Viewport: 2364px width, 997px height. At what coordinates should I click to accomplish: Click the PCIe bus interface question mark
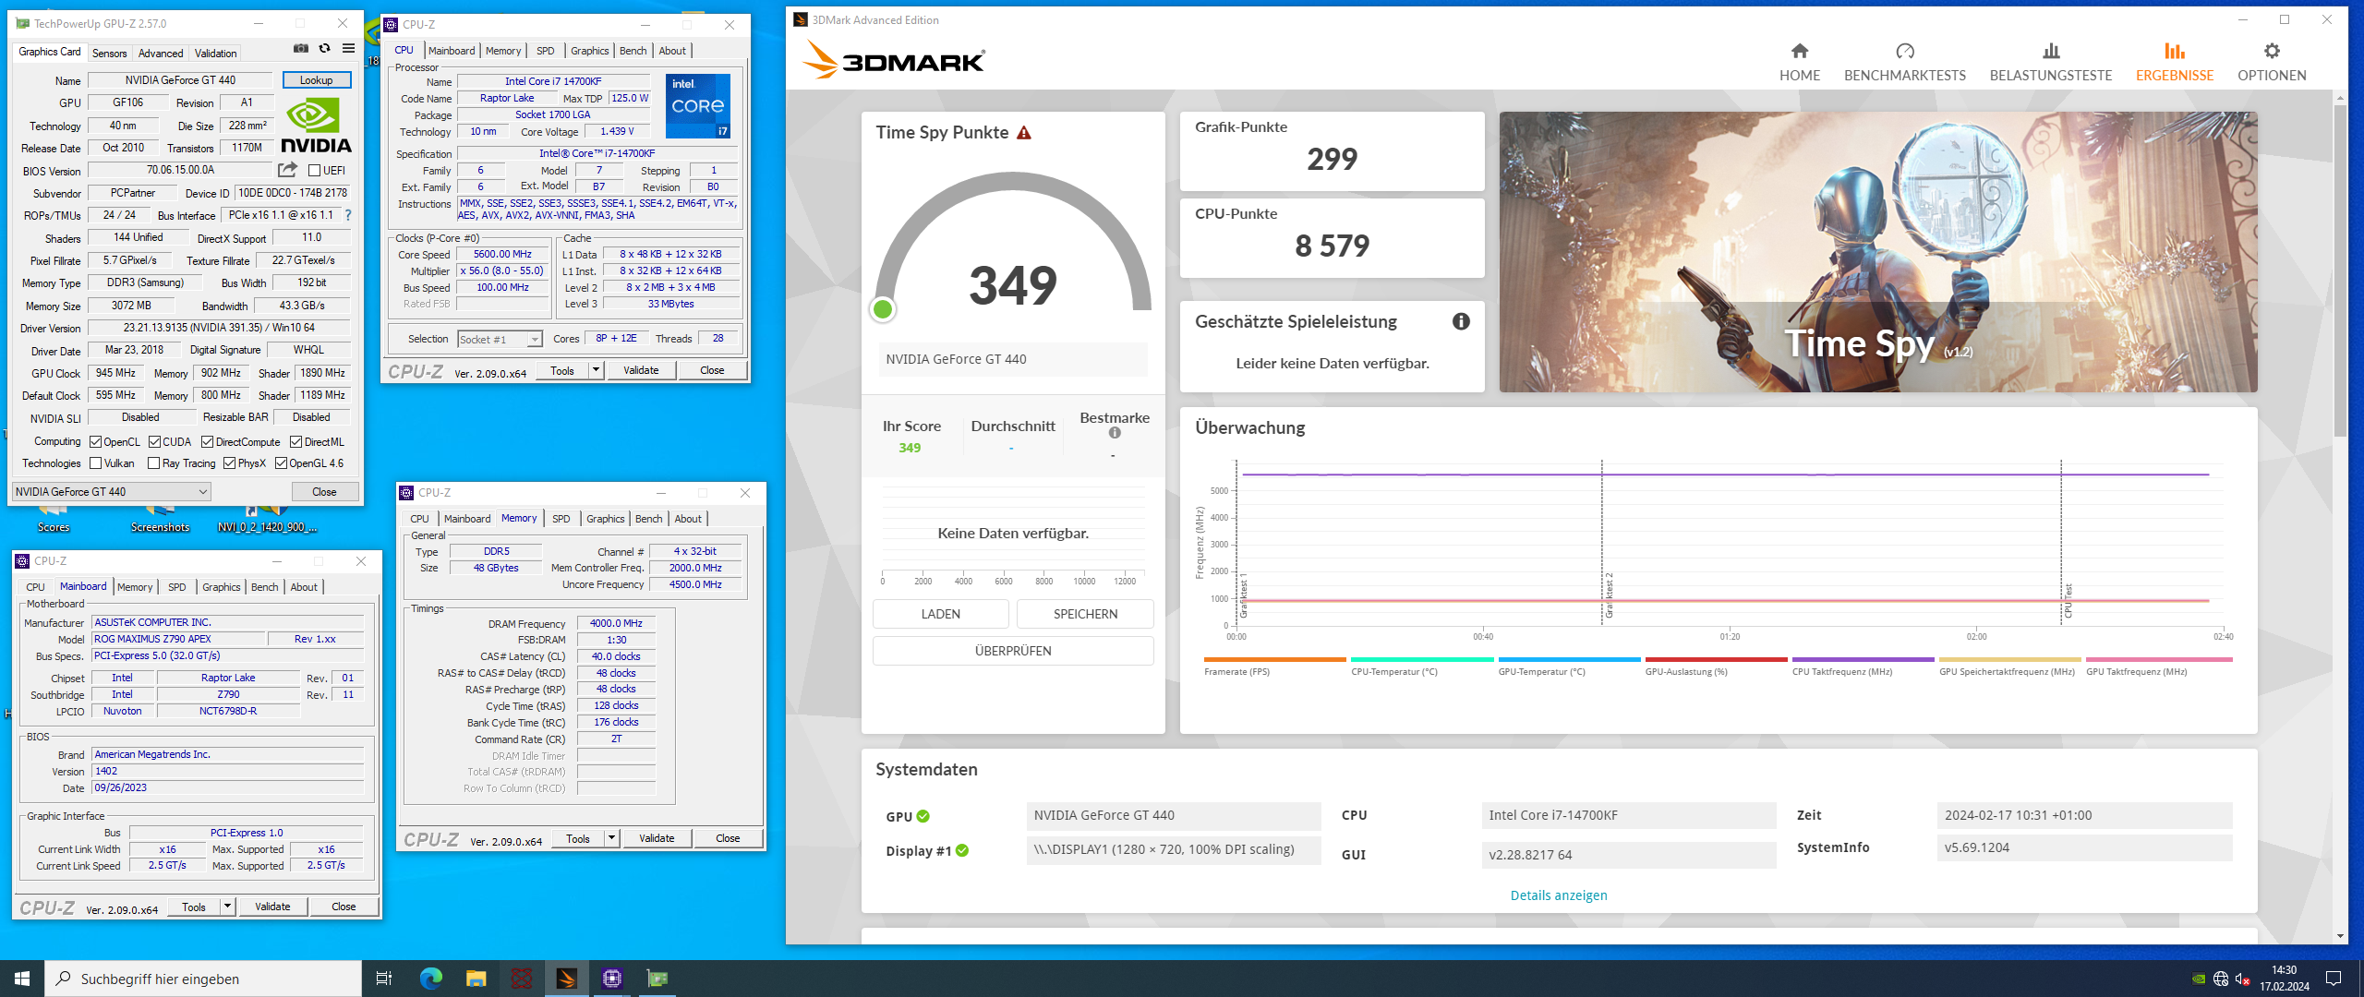[x=348, y=215]
